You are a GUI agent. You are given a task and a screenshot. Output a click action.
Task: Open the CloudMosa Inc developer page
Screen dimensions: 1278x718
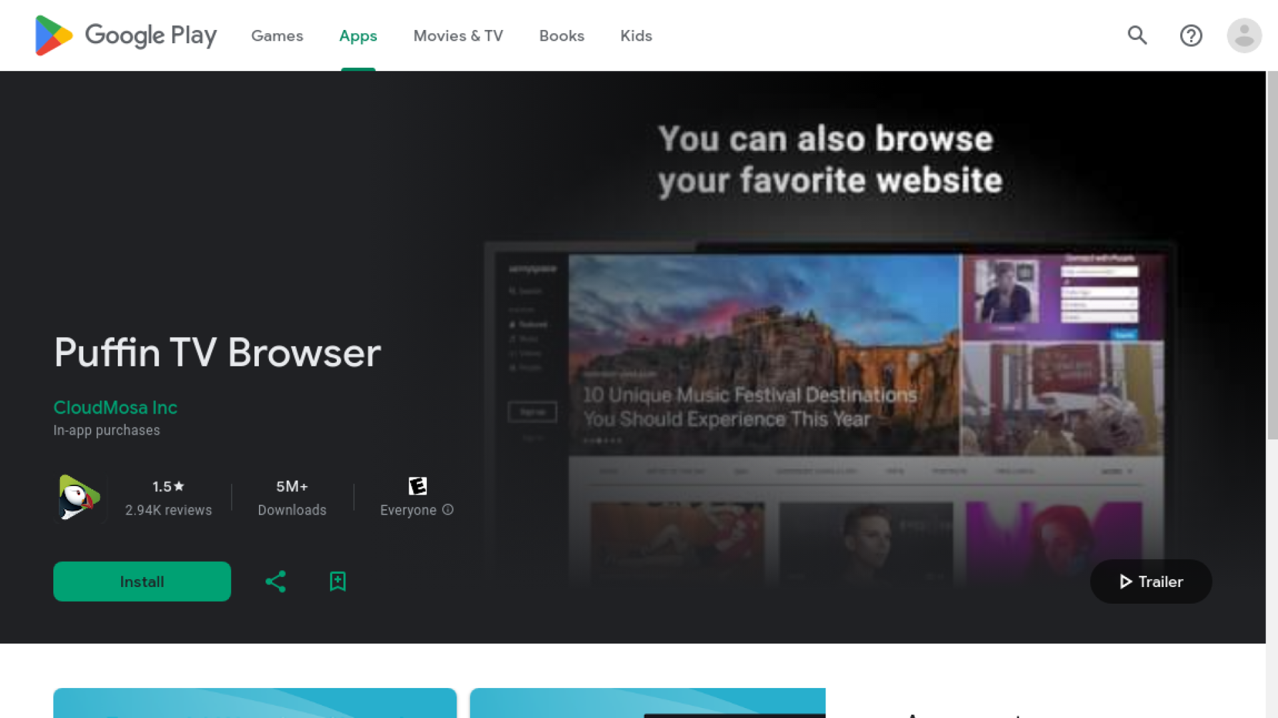(x=114, y=408)
